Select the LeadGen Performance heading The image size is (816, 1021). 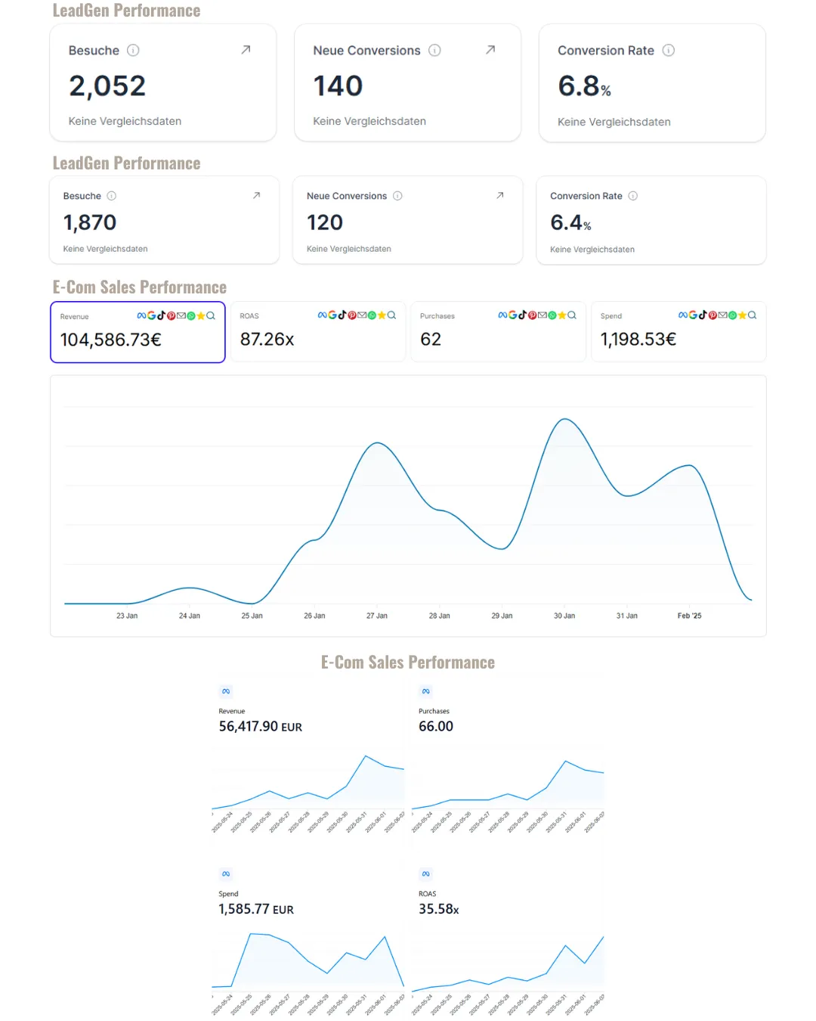[125, 11]
